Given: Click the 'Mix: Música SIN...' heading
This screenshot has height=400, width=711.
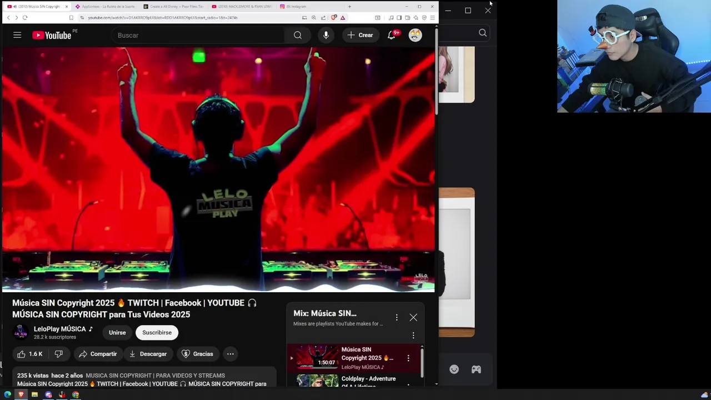Looking at the screenshot, I should coord(325,313).
